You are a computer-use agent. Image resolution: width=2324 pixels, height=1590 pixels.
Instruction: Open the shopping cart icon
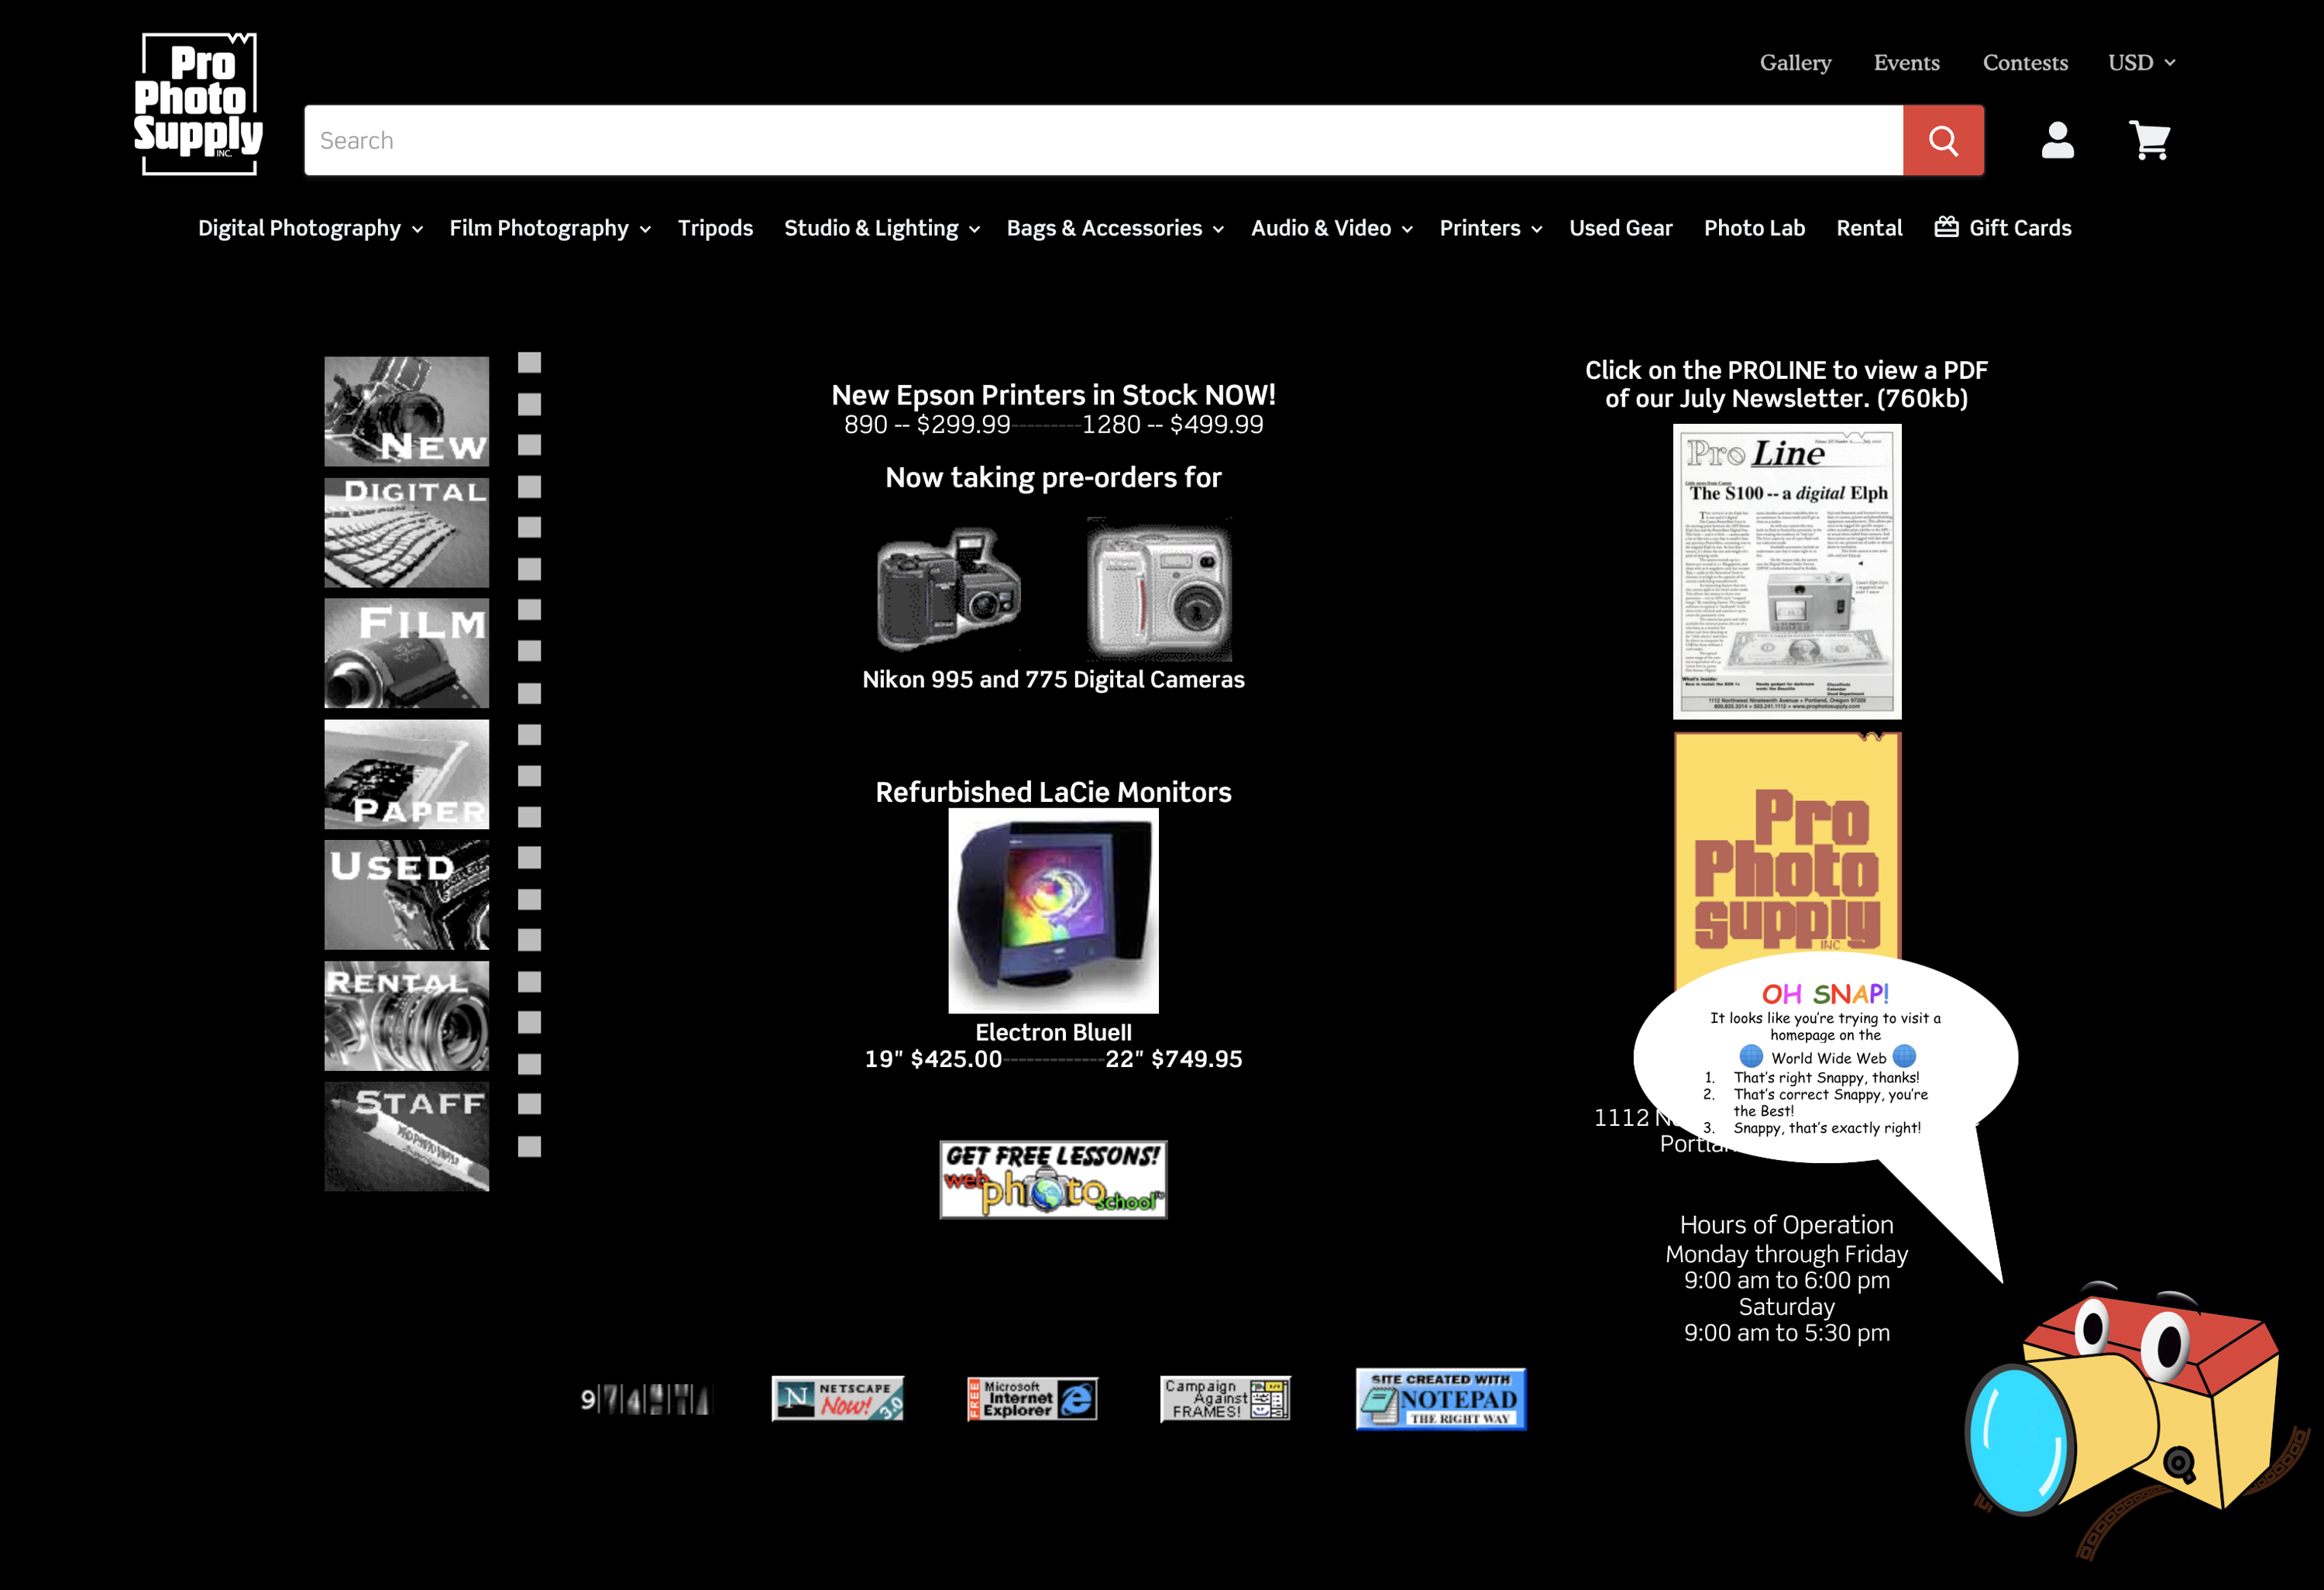coord(2149,140)
